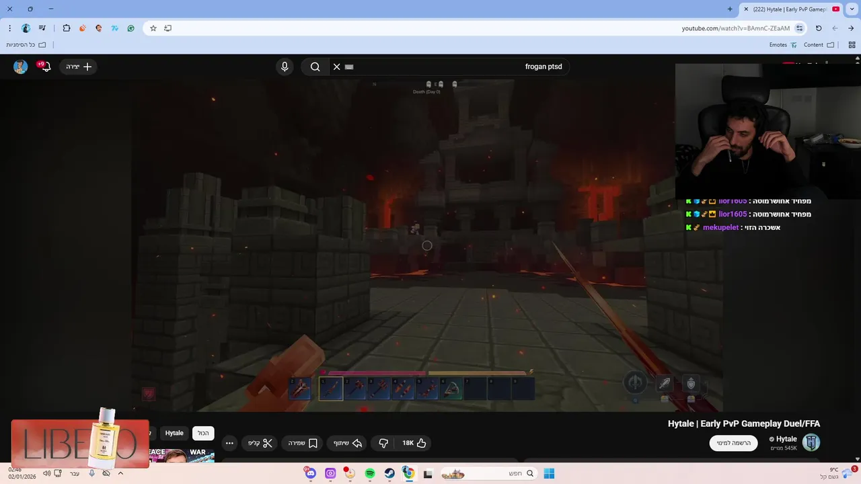Open the Hytale channel avatar
Screen dimensions: 861x484
pyautogui.click(x=811, y=443)
